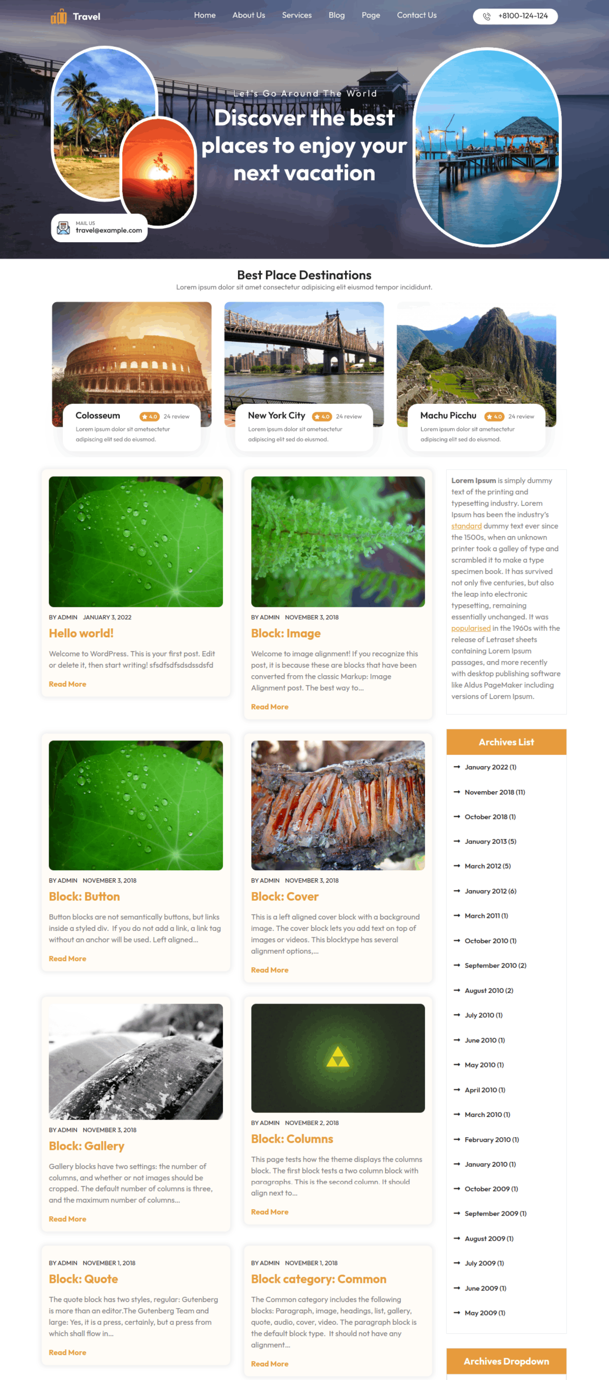Open November 2018 (11) archive link
The image size is (609, 1380).
click(495, 792)
